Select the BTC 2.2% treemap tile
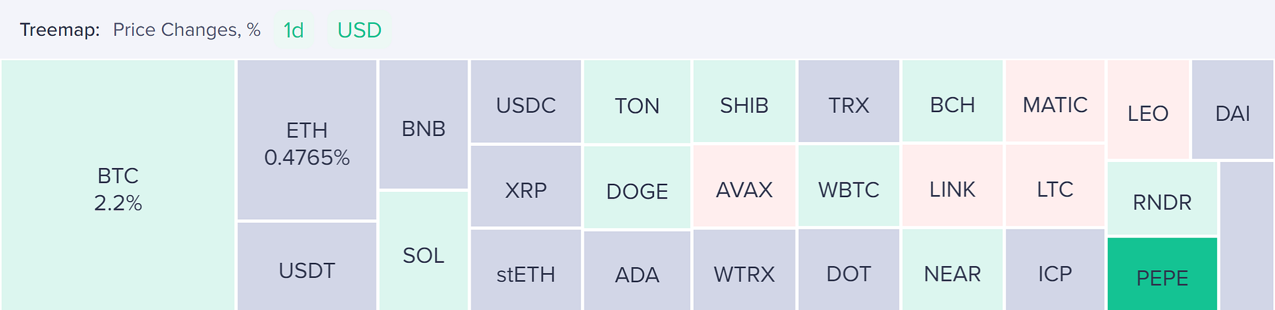This screenshot has height=310, width=1275. pyautogui.click(x=118, y=185)
